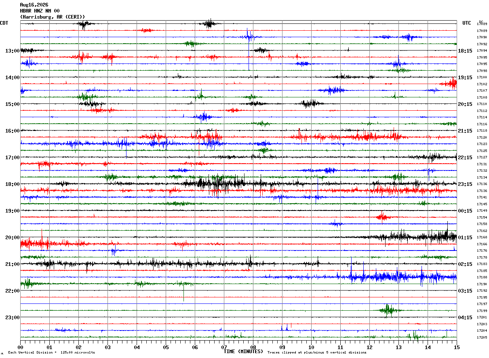Click minute 07 on the time axis
489x358 pixels.
224,347
